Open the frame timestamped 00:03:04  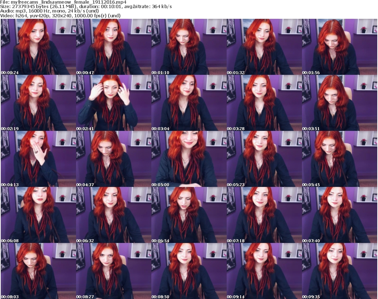pyautogui.click(x=189, y=103)
